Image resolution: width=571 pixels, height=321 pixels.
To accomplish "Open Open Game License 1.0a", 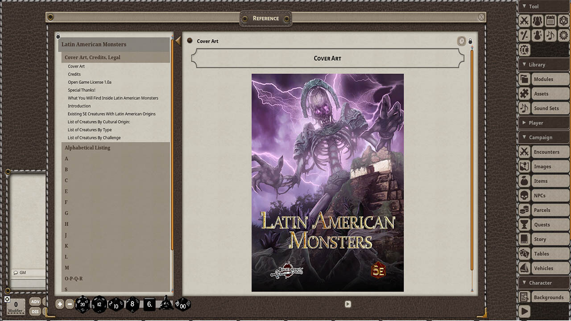I will click(88, 82).
